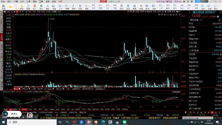Image resolution: width=222 pixels, height=125 pixels.
Task: Open the 系统 menu
Action: 3,1
